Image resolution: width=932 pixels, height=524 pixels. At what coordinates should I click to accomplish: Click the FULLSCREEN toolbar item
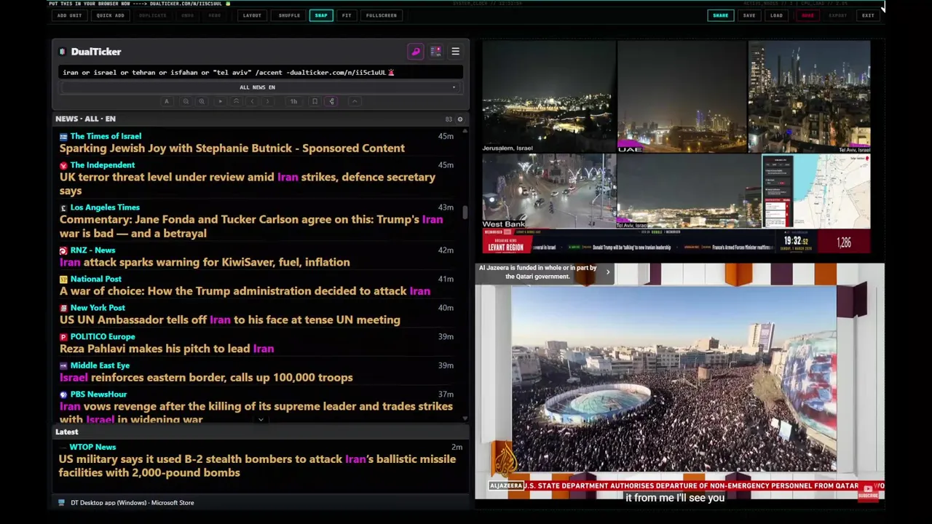click(x=382, y=15)
